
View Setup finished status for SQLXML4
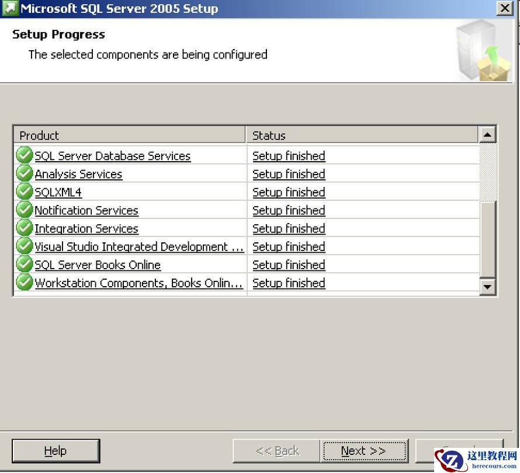coord(289,193)
